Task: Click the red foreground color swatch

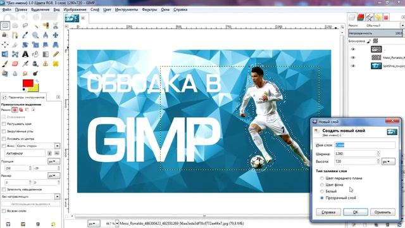Action: click(28, 83)
